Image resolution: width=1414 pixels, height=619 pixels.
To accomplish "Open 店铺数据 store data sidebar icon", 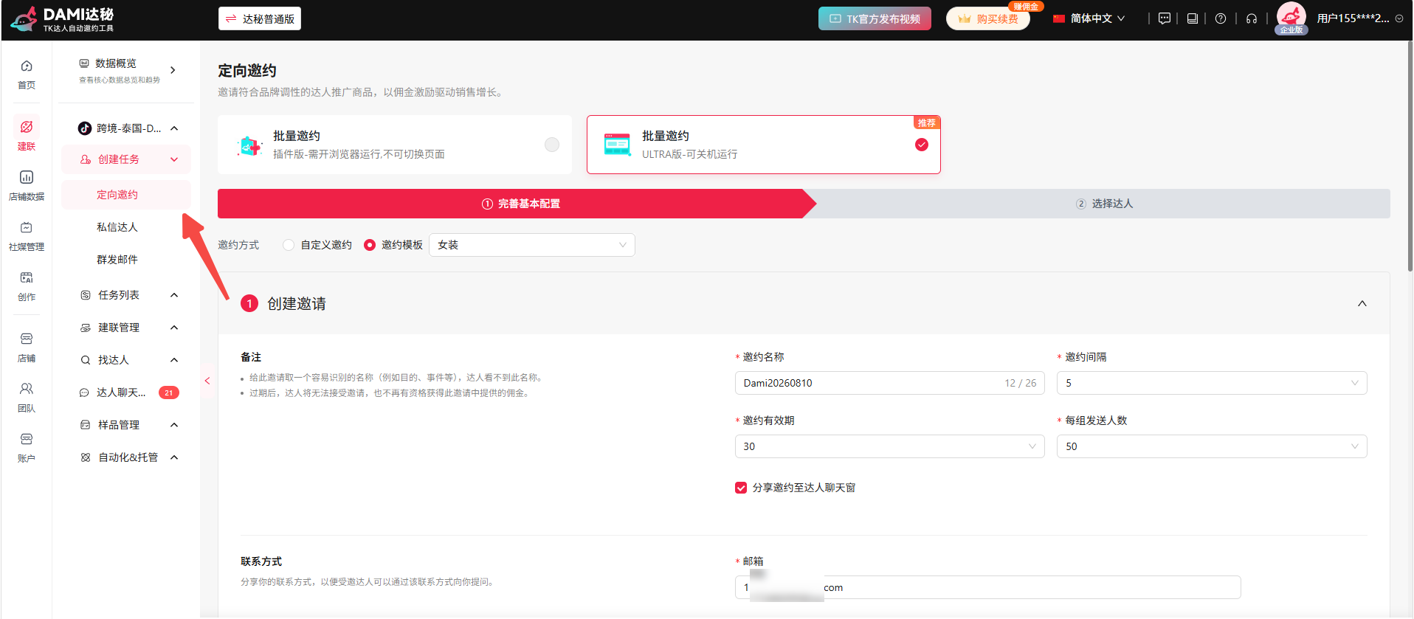I will [27, 186].
